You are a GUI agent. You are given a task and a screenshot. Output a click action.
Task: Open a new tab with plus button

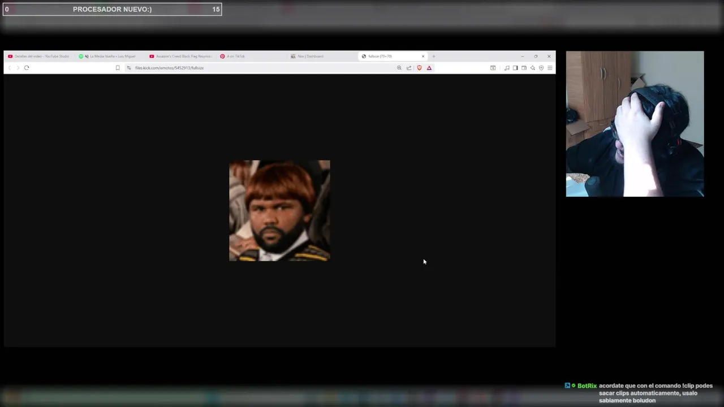[434, 57]
